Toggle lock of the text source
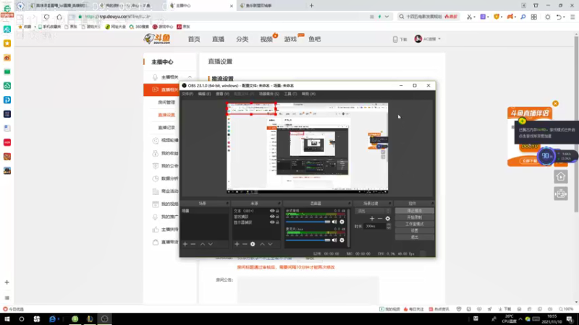The height and width of the screenshot is (325, 579). click(x=277, y=211)
